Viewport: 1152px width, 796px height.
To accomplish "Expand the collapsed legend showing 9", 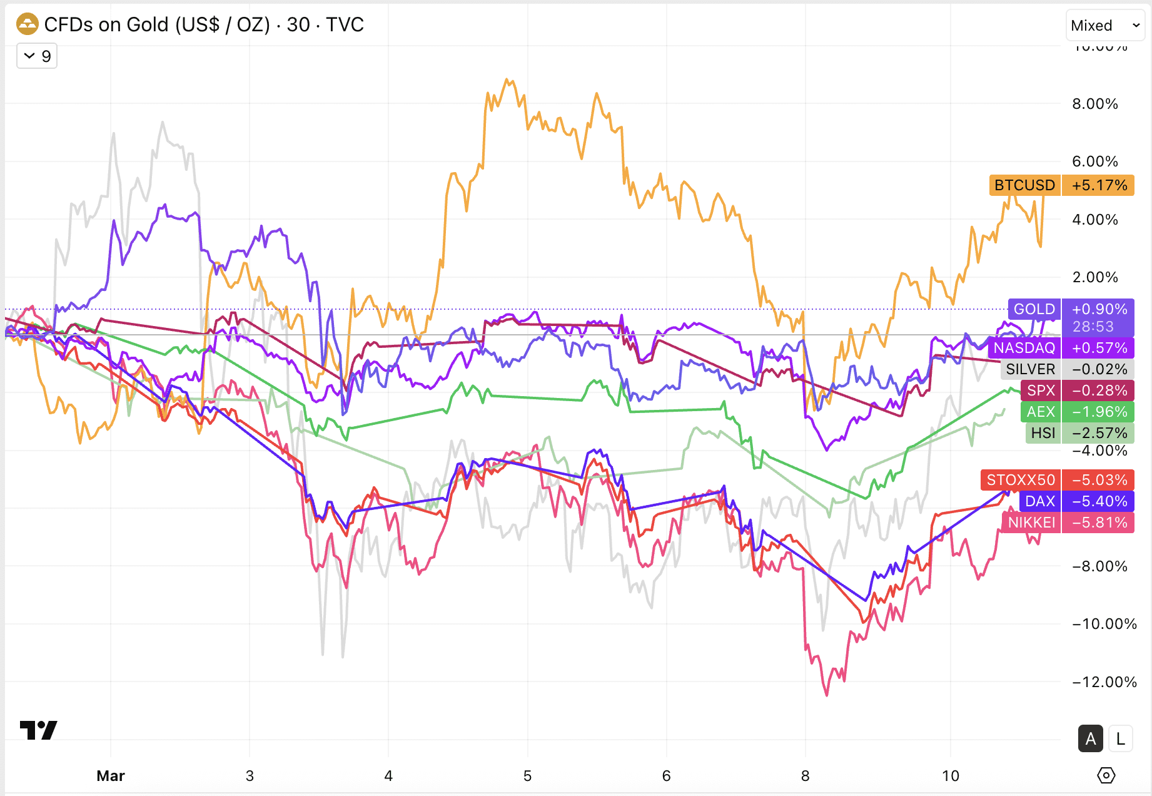I will tap(37, 56).
